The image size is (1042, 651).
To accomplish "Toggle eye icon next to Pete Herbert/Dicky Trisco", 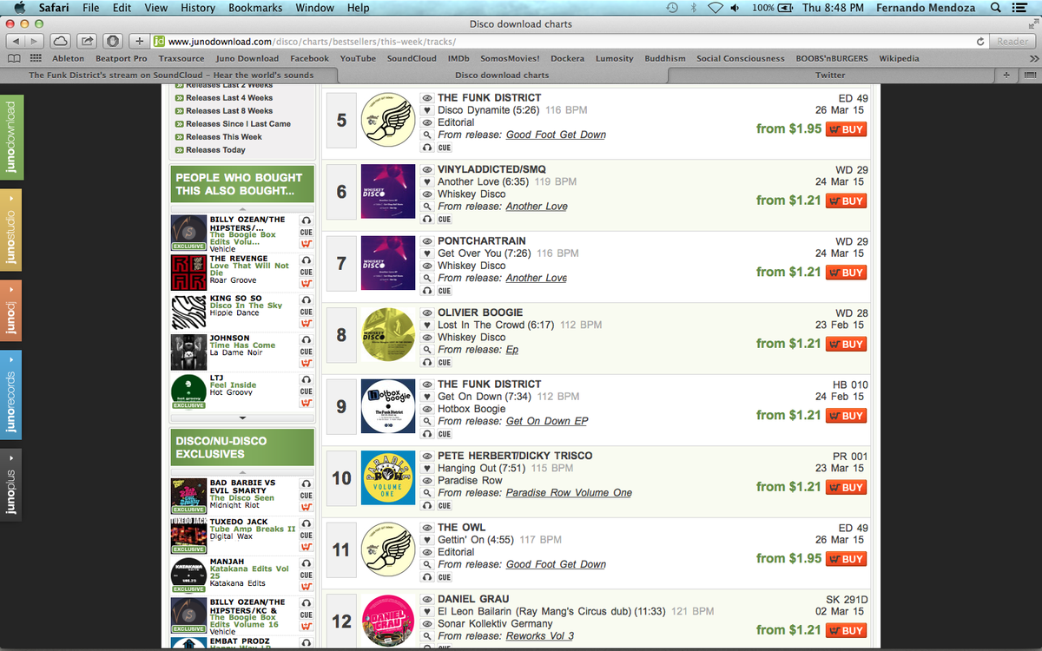I will coord(426,457).
